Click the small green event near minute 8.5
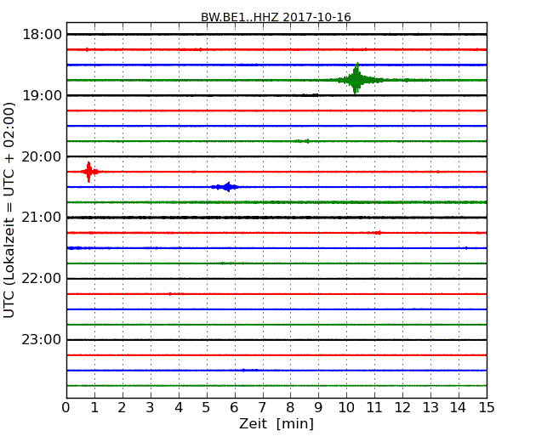Screen dimensions: 553x442 pyautogui.click(x=302, y=141)
